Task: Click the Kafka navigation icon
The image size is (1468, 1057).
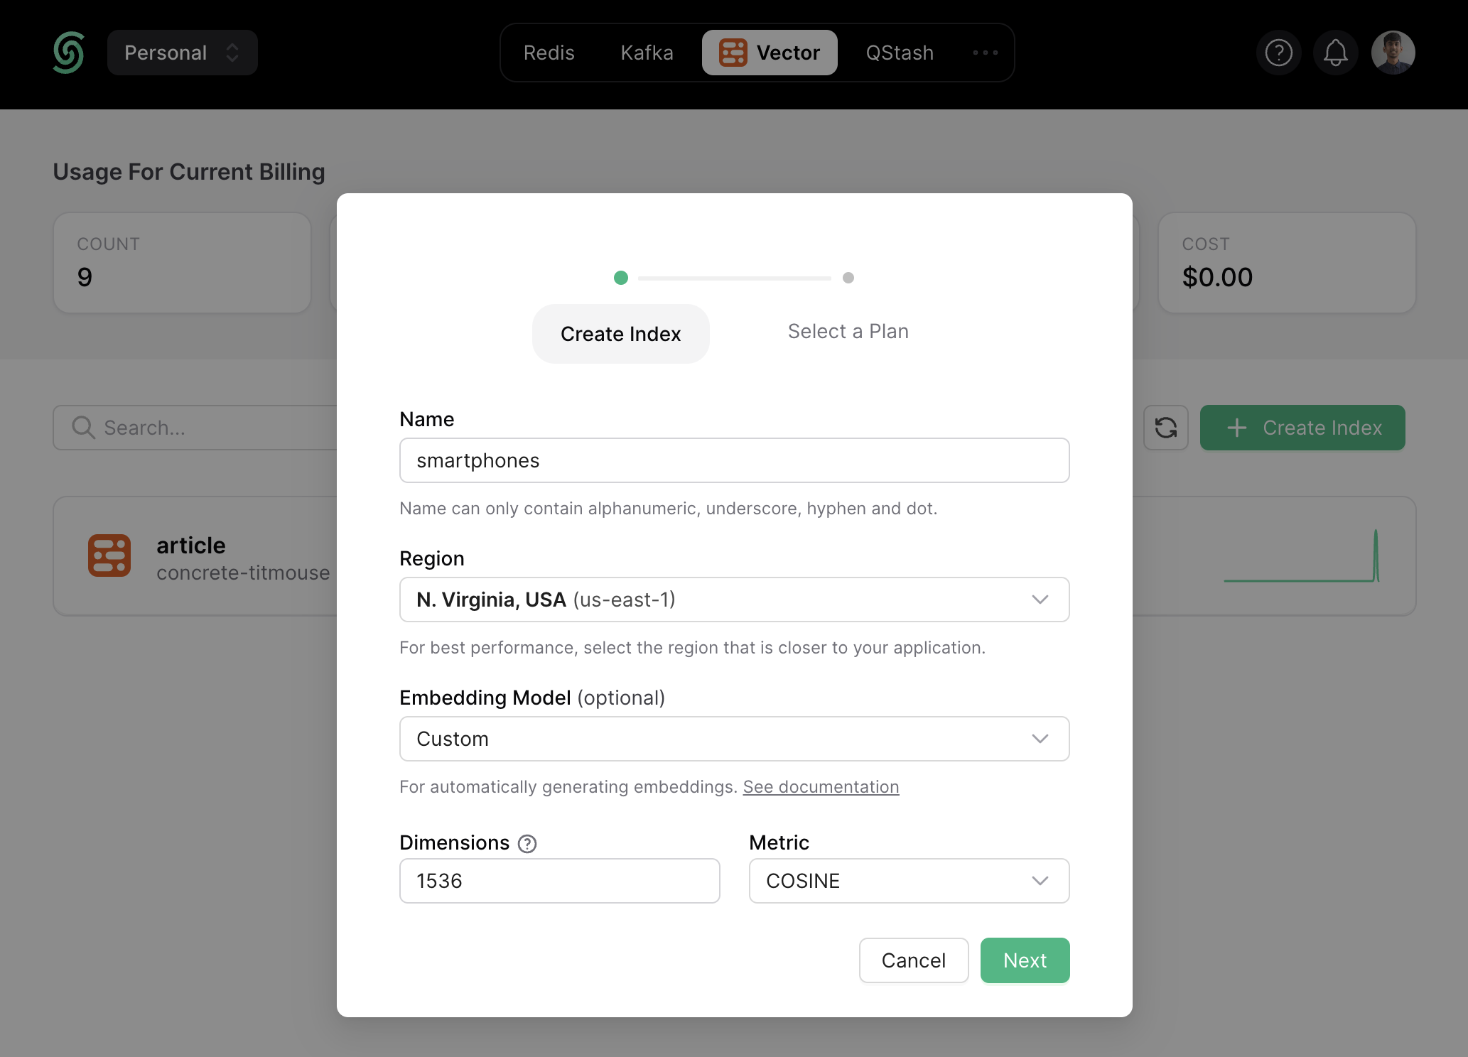Action: tap(645, 51)
